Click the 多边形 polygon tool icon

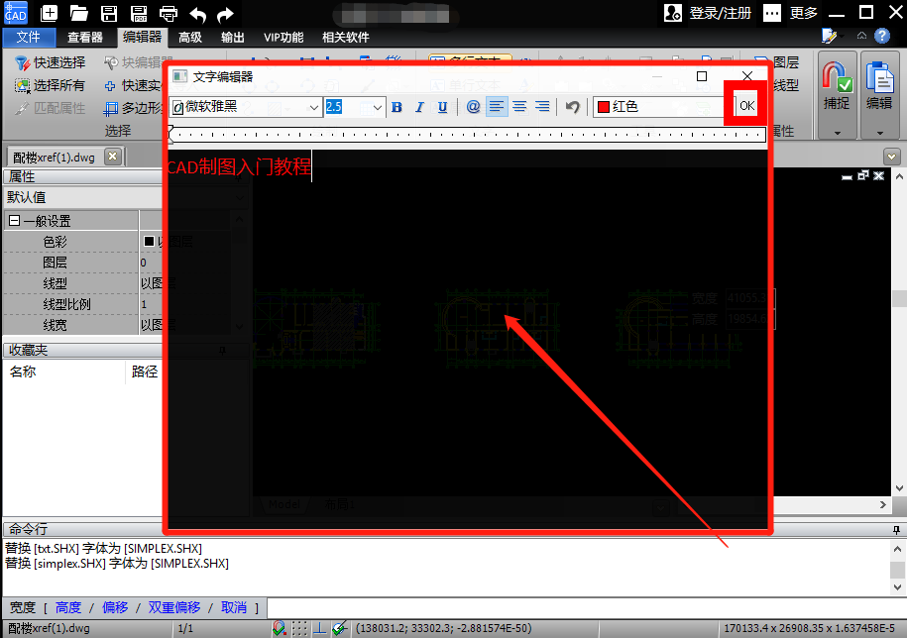tap(110, 109)
